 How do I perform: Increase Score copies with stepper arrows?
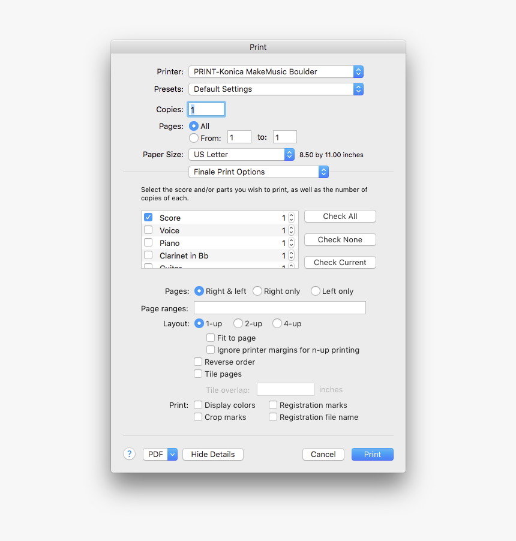tap(291, 217)
